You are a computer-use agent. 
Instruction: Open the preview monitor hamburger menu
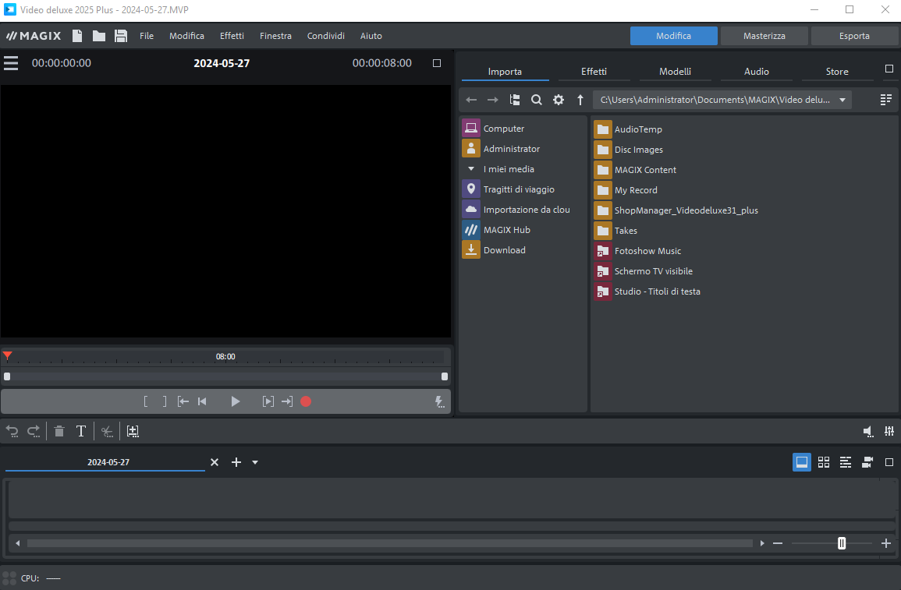point(11,63)
